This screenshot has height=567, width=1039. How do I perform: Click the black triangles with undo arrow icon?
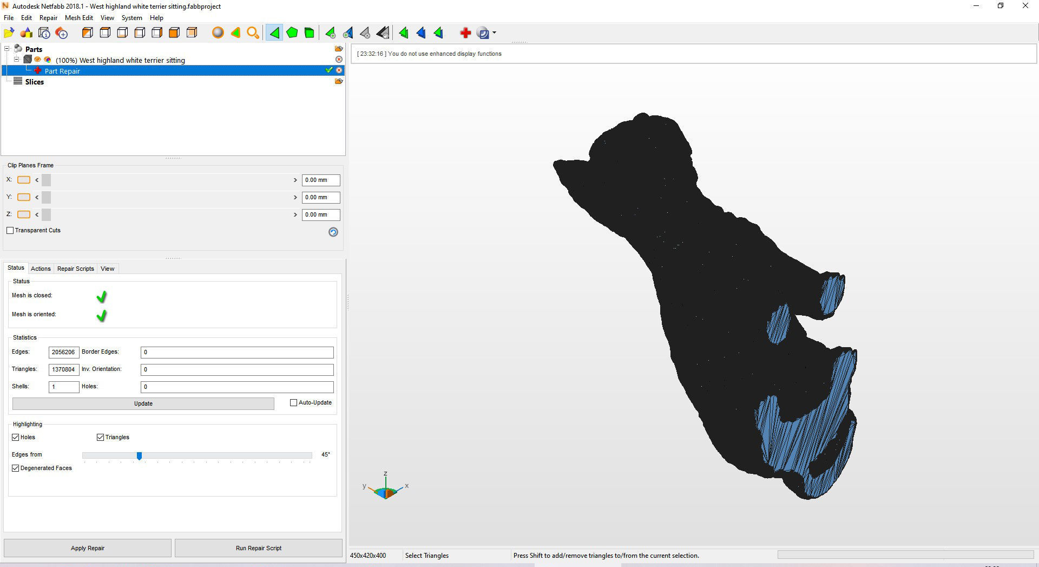(x=383, y=33)
